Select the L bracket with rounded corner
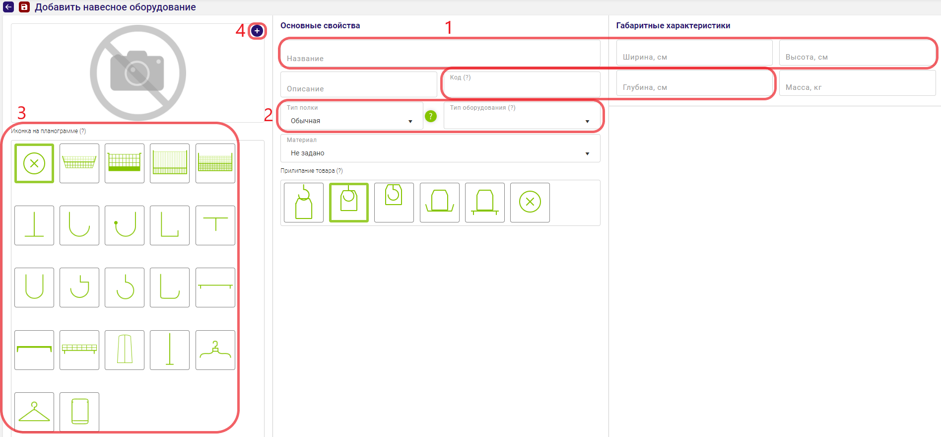The width and height of the screenshot is (941, 437). [170, 288]
